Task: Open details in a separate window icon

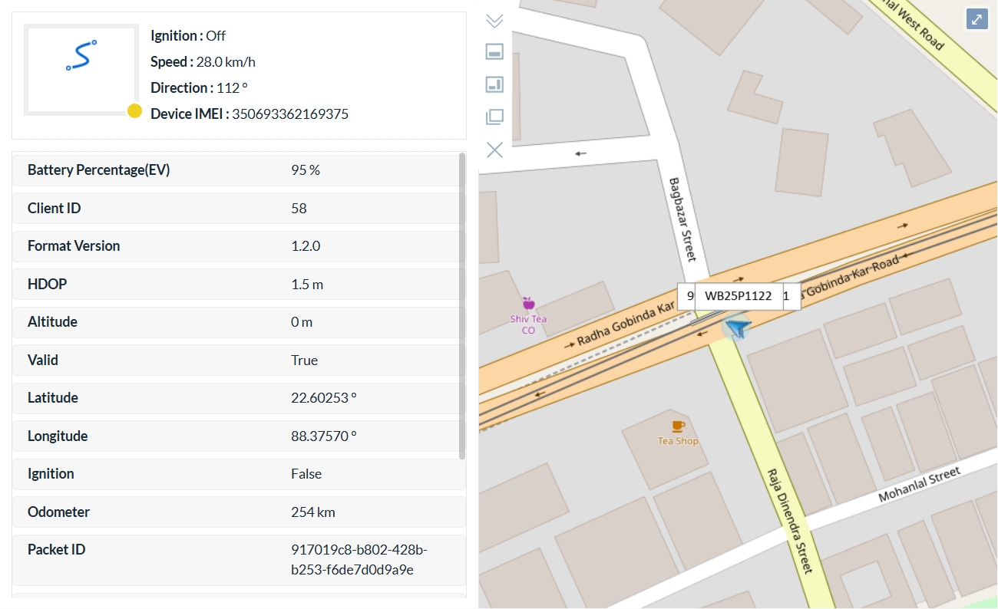Action: tap(494, 117)
